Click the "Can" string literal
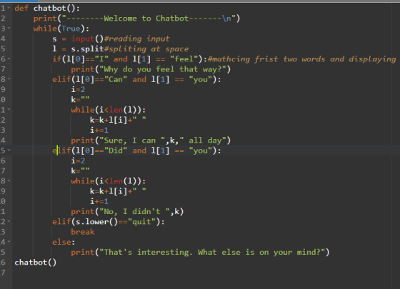The width and height of the screenshot is (400, 289). pyautogui.click(x=116, y=79)
